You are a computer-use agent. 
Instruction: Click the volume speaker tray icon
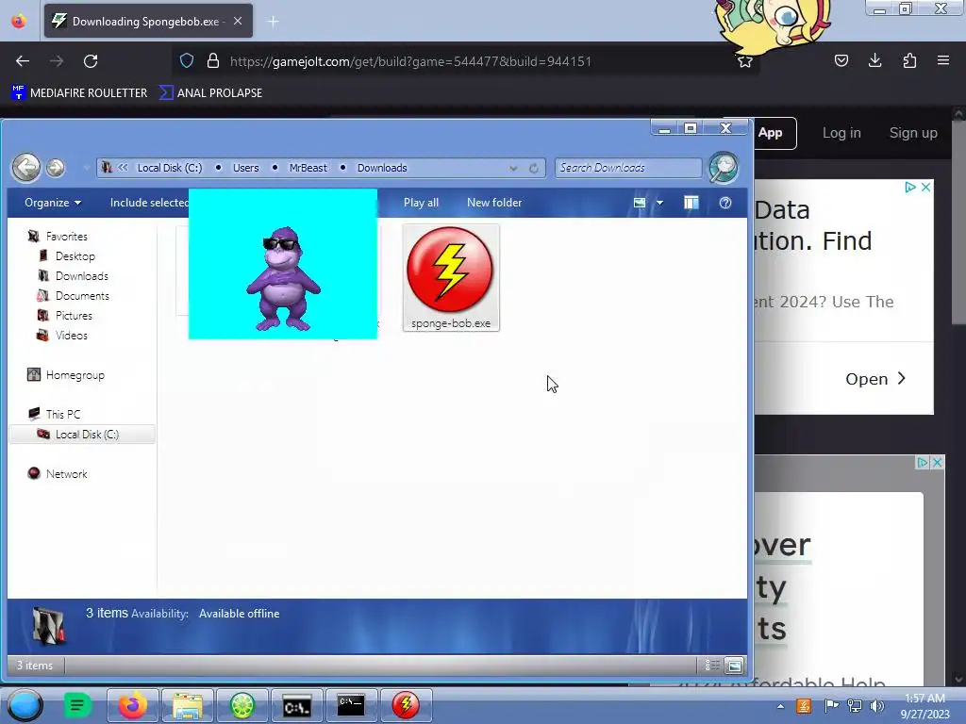(876, 706)
